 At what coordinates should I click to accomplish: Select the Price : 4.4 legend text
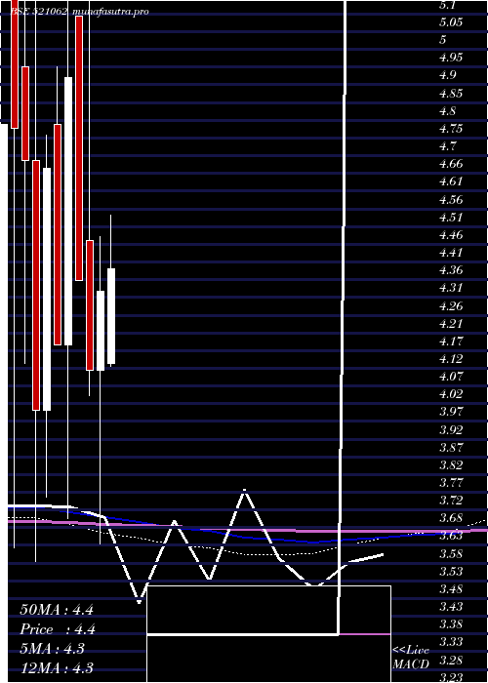[58, 629]
